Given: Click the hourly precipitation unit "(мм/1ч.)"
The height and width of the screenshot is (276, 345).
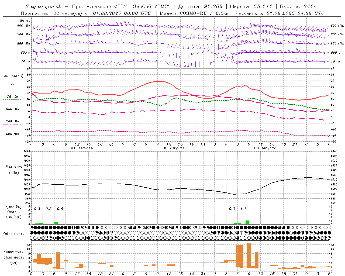Looking at the screenshot, I should [14, 217].
